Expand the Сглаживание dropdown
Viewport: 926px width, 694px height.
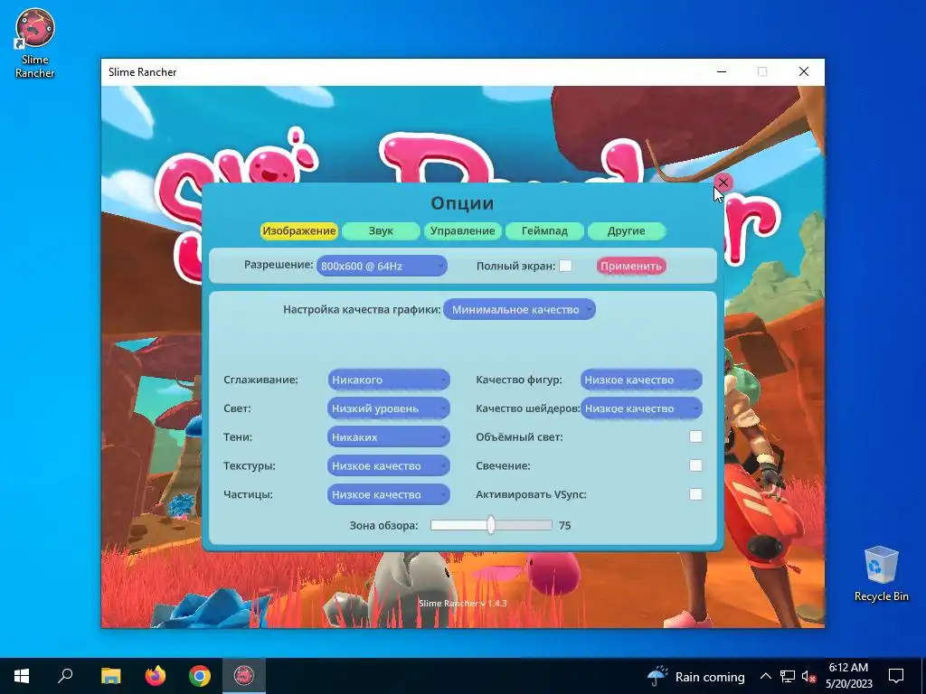[389, 380]
